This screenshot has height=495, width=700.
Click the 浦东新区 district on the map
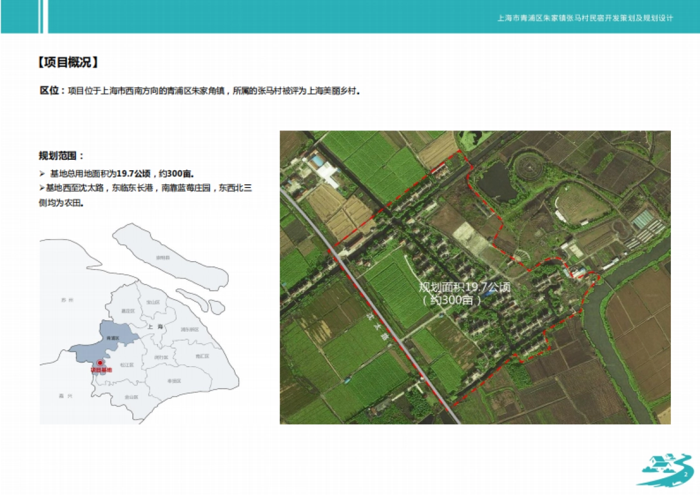coord(188,329)
